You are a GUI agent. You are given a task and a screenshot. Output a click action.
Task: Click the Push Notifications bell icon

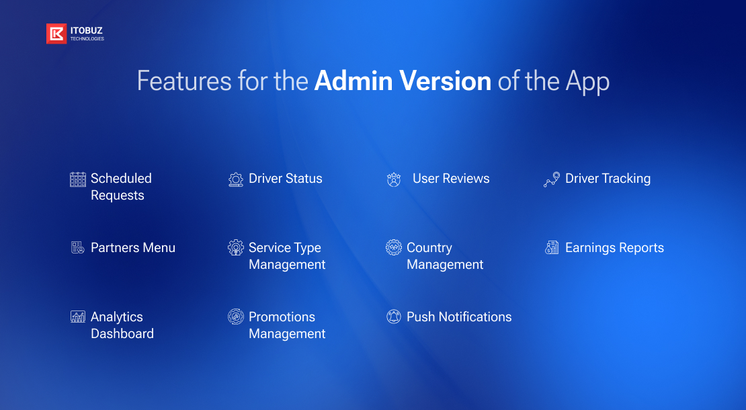pos(393,317)
